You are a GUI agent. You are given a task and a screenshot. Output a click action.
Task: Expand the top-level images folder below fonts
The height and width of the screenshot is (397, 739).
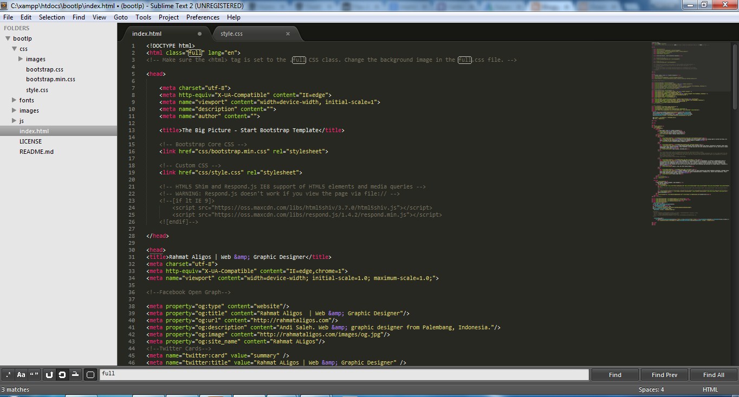coord(14,110)
